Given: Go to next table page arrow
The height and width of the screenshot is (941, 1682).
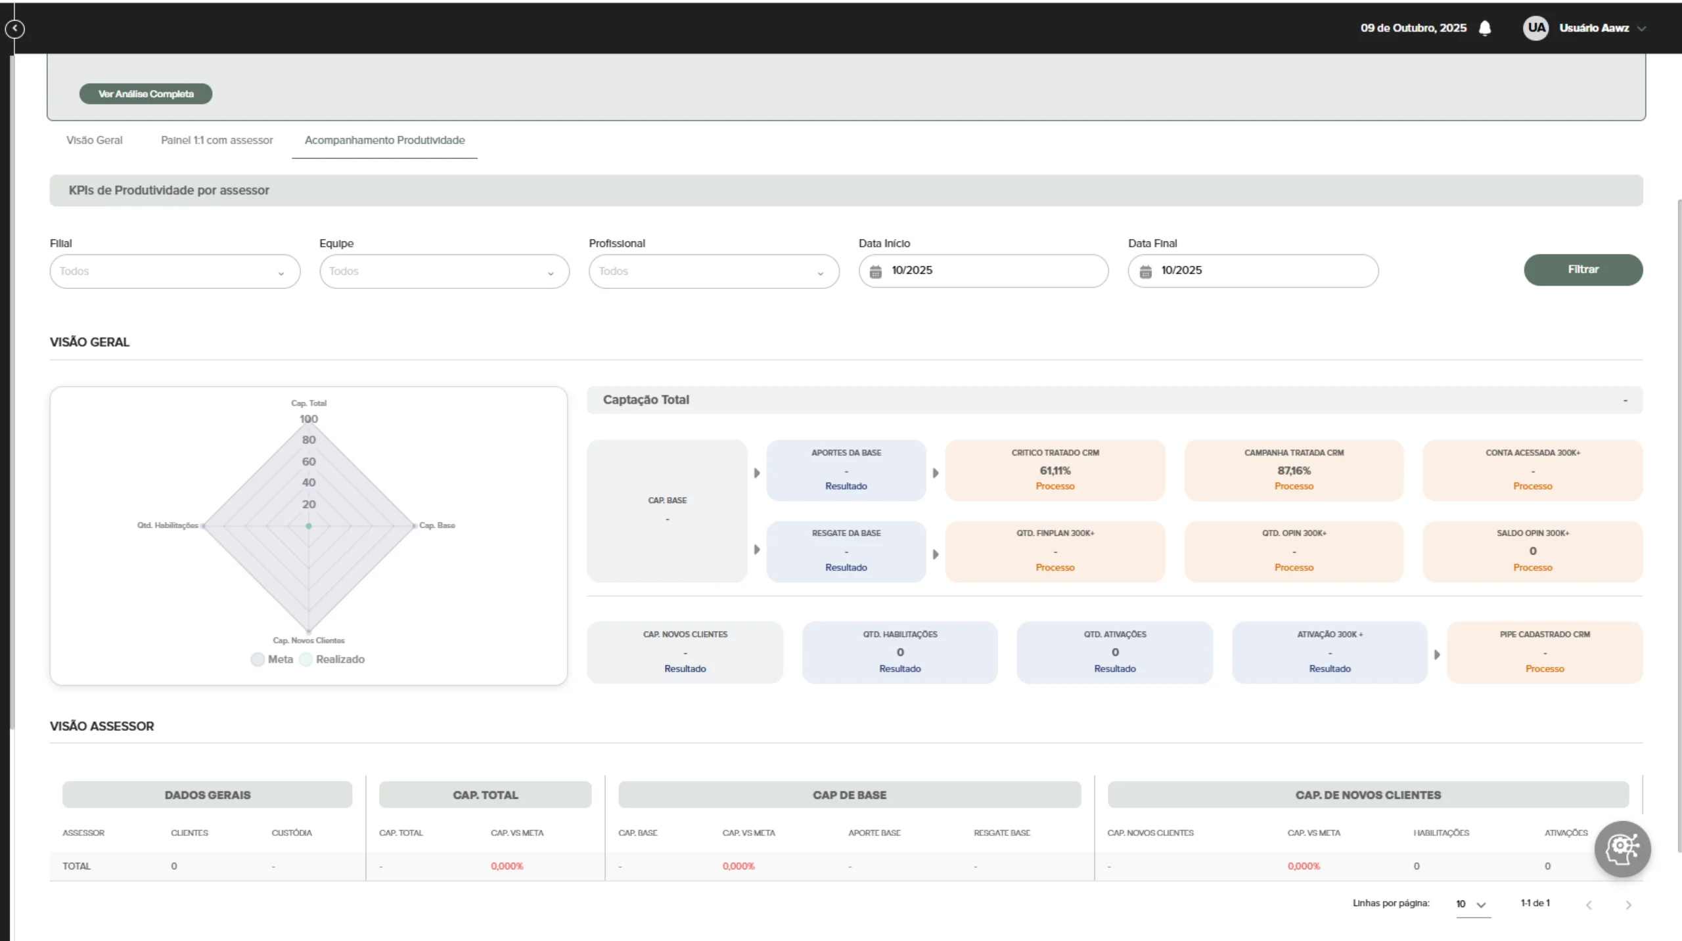Looking at the screenshot, I should click(x=1628, y=905).
